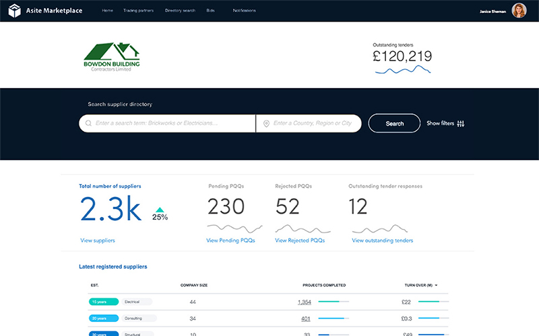Image resolution: width=539 pixels, height=336 pixels.
Task: Click the magnifying glass search icon
Action: click(88, 124)
